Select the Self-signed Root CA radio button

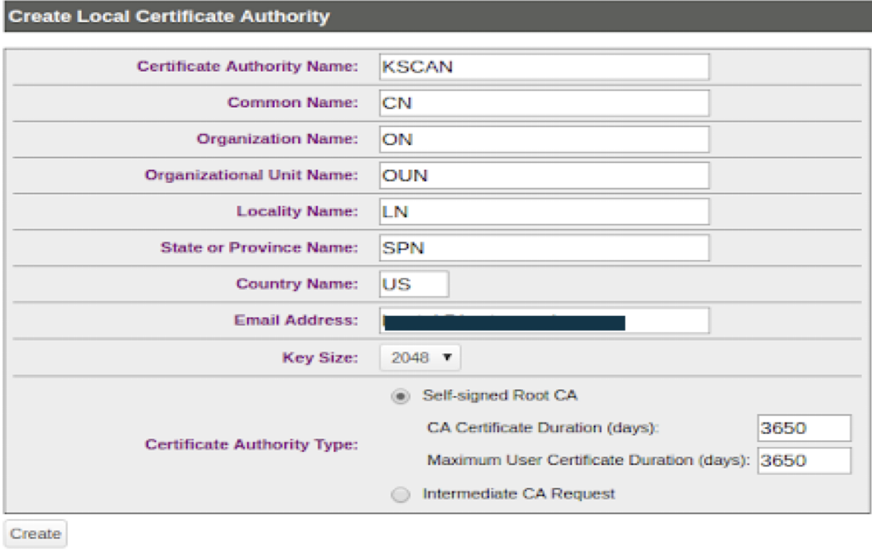(401, 396)
